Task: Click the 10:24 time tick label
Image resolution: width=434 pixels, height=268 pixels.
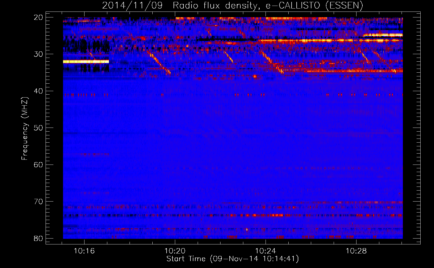Action: coord(266,251)
